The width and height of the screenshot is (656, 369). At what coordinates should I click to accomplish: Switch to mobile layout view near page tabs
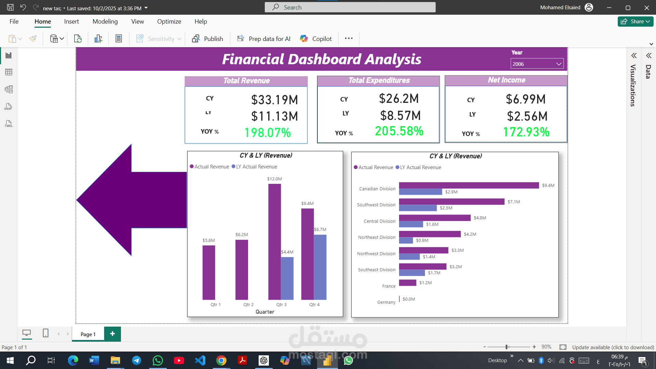[x=45, y=333]
